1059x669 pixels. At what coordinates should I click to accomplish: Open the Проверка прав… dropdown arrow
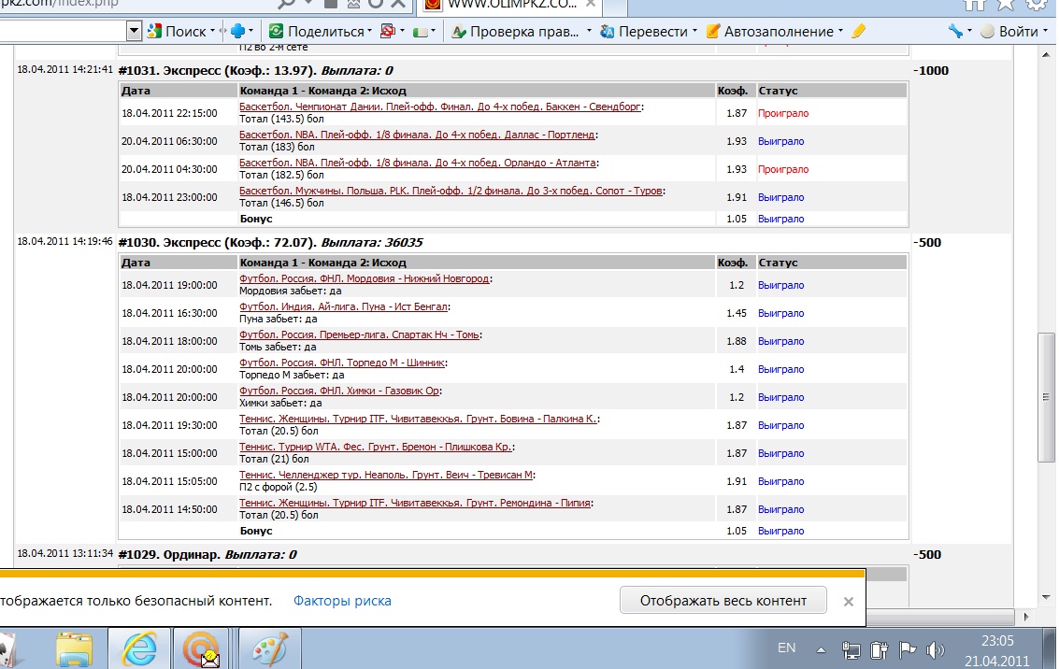589,31
